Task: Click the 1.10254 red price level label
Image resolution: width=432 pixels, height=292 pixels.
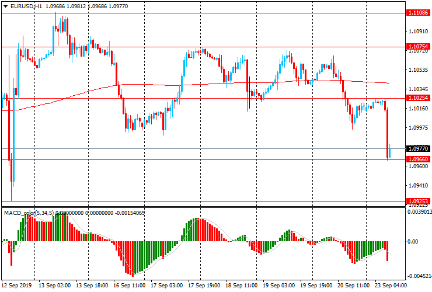Action: (x=418, y=98)
